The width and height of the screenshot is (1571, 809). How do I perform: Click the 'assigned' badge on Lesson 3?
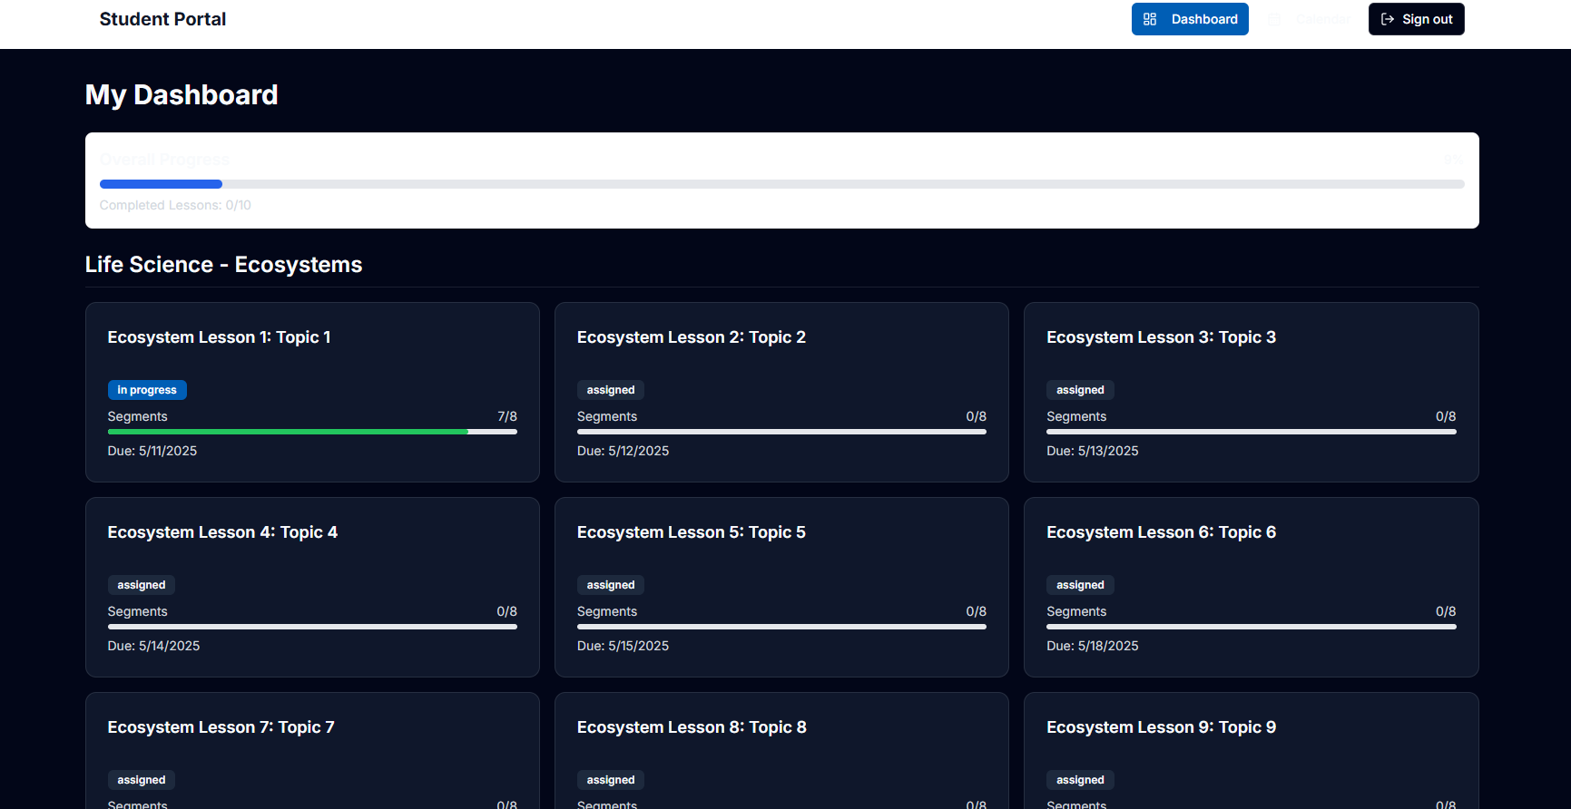pos(1080,390)
